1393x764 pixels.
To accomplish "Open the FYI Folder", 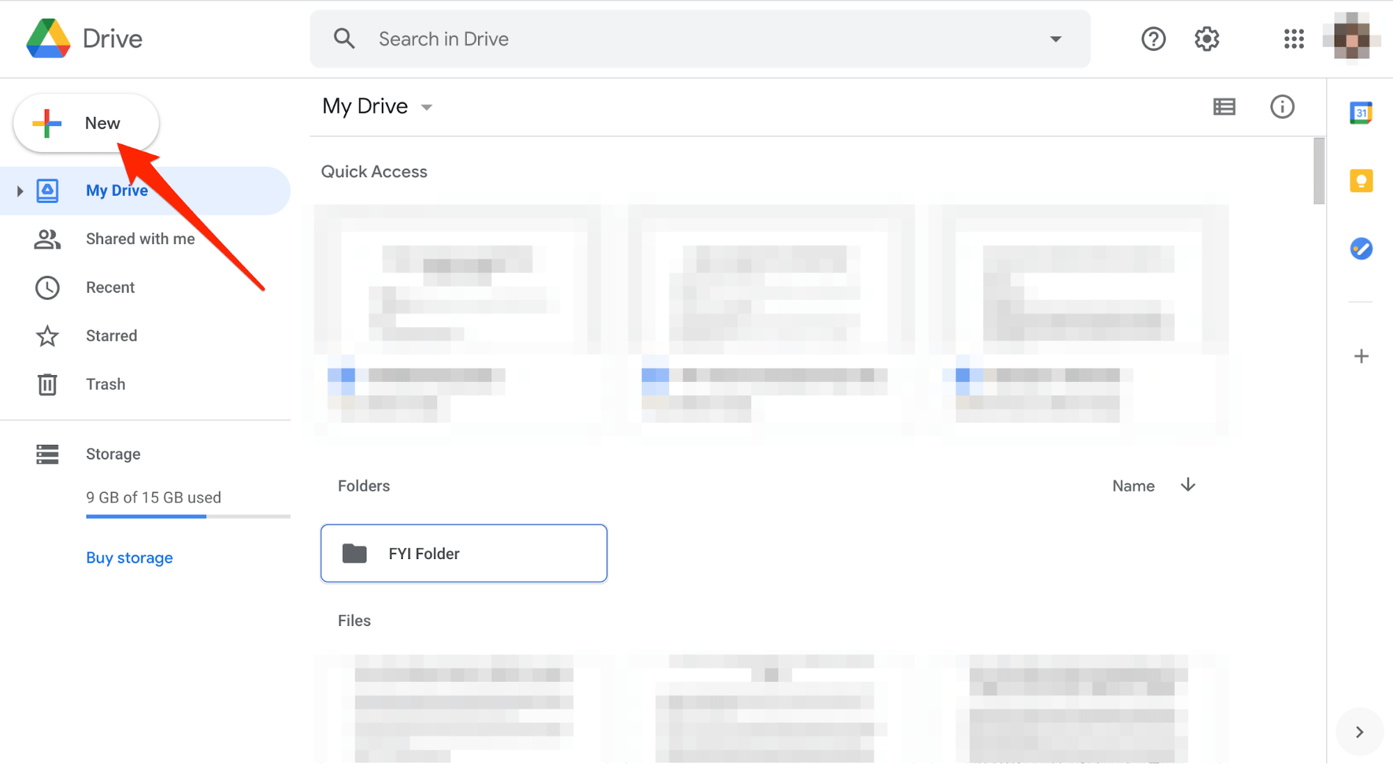I will point(463,552).
